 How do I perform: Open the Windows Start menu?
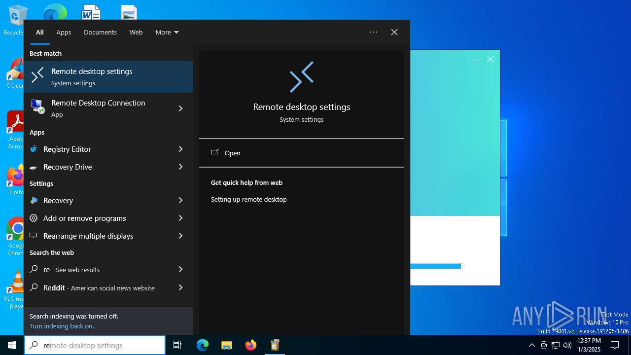click(x=12, y=345)
